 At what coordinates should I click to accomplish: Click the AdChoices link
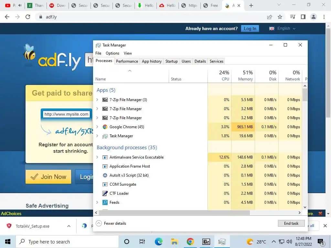coord(11,213)
